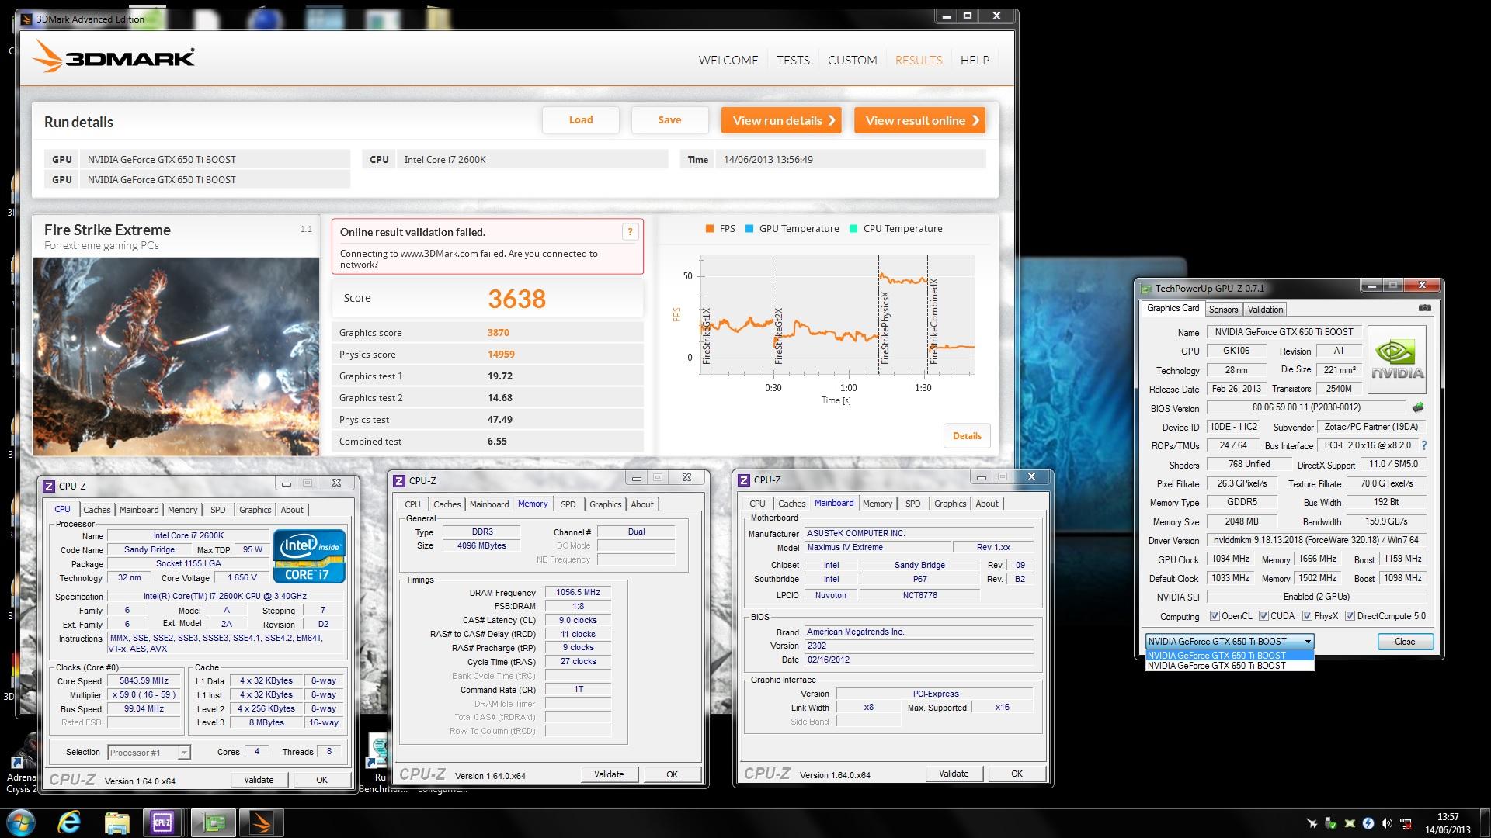Viewport: 1491px width, 838px height.
Task: Click OK in the Memory CPU-Z window
Action: pos(672,774)
